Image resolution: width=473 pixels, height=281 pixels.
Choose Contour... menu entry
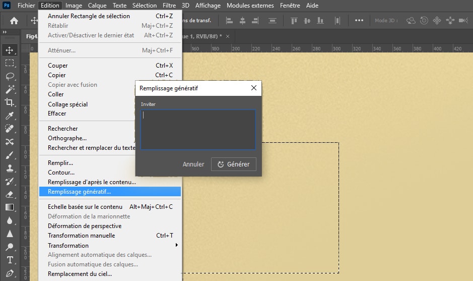pyautogui.click(x=87, y=172)
